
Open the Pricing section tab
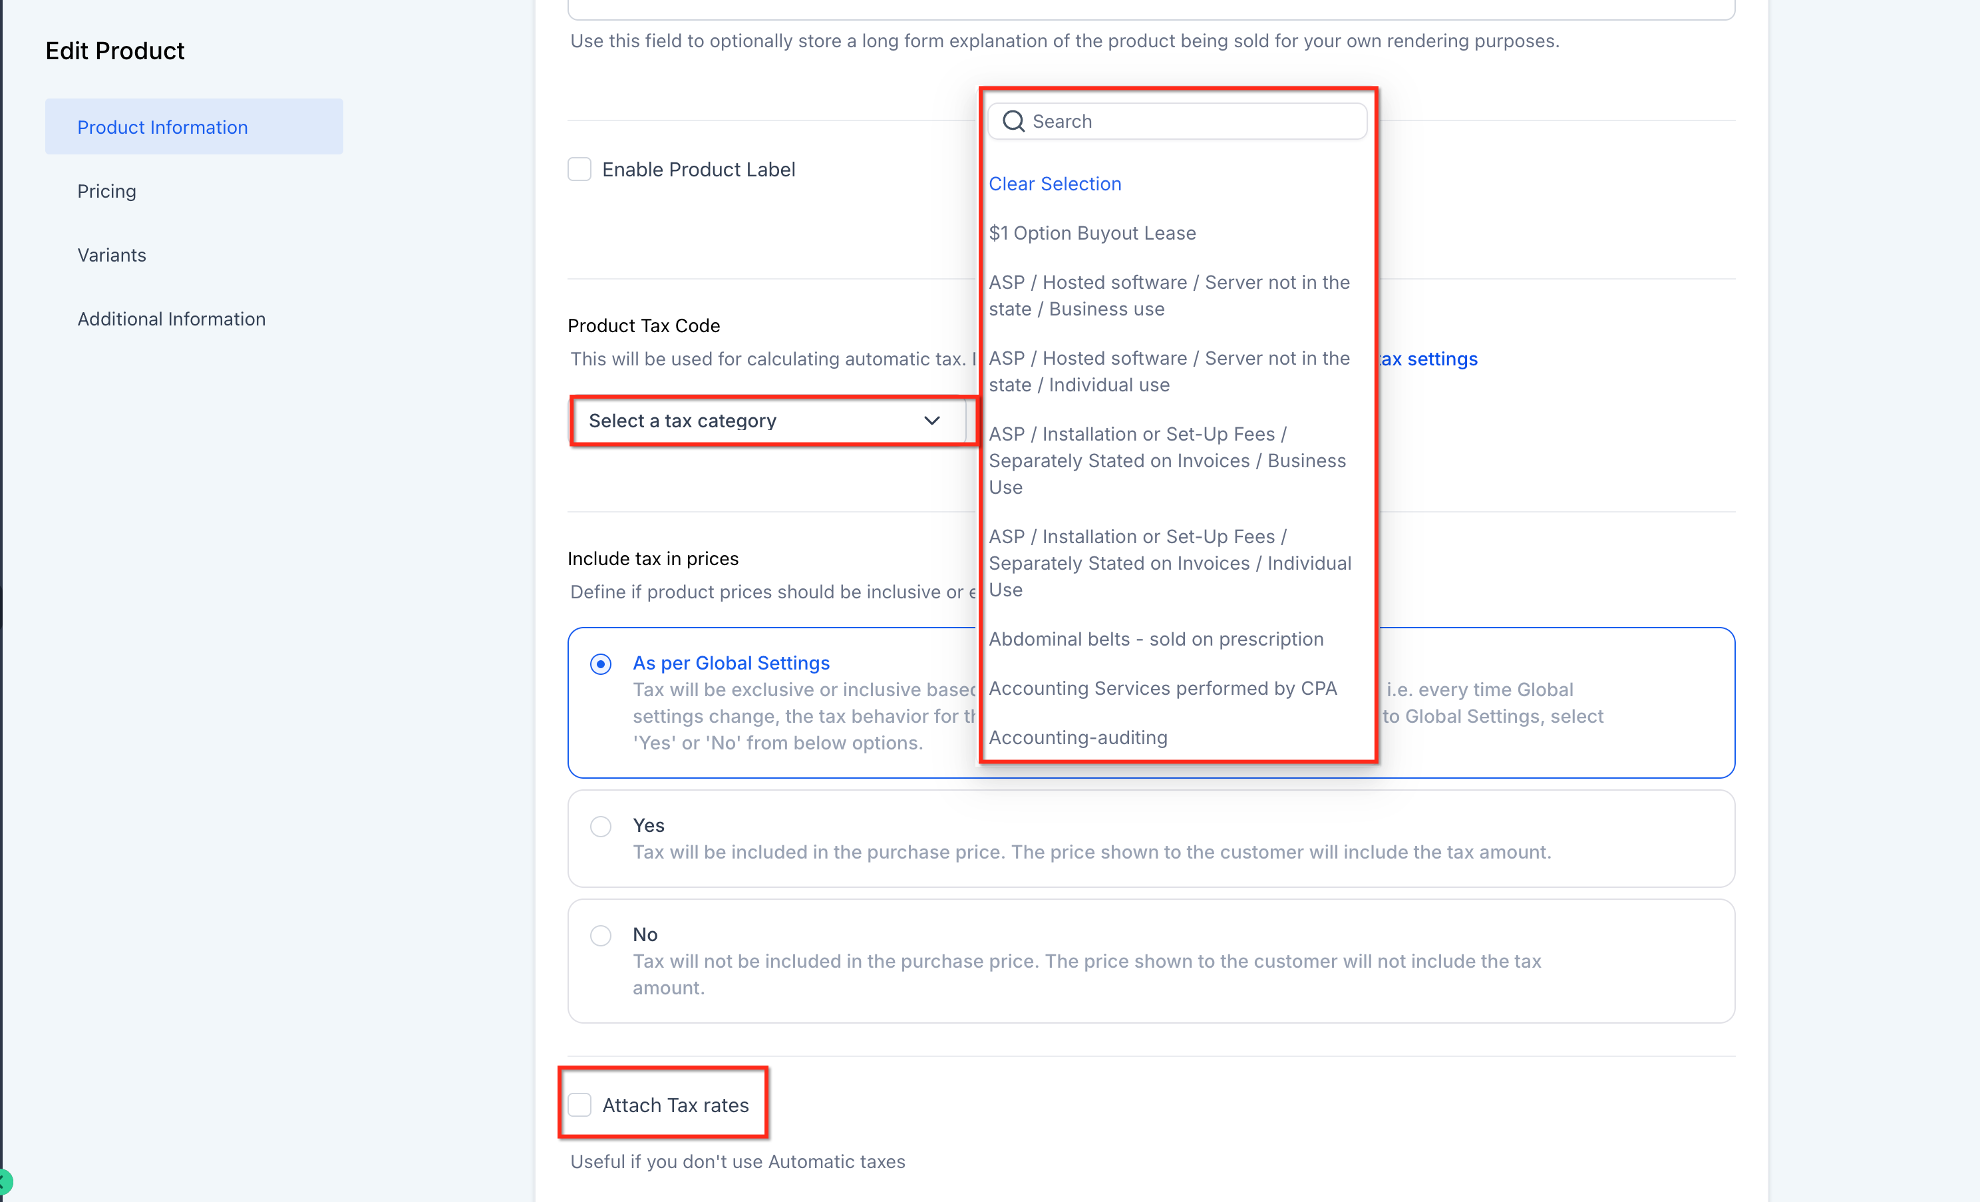coord(107,192)
